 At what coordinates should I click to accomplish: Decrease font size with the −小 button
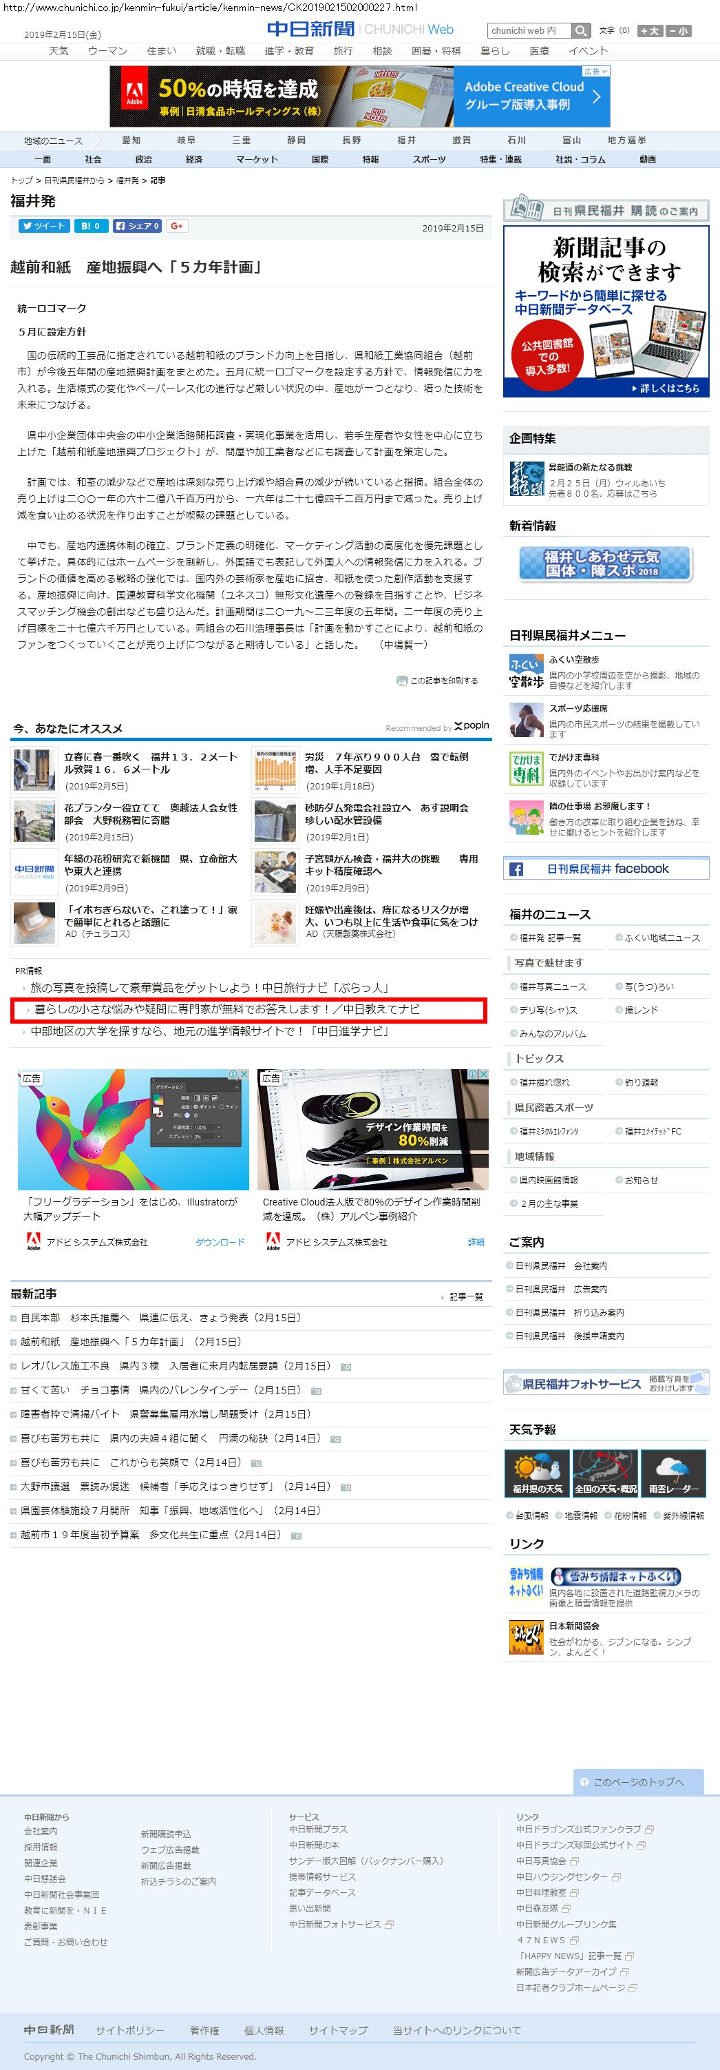click(x=678, y=30)
